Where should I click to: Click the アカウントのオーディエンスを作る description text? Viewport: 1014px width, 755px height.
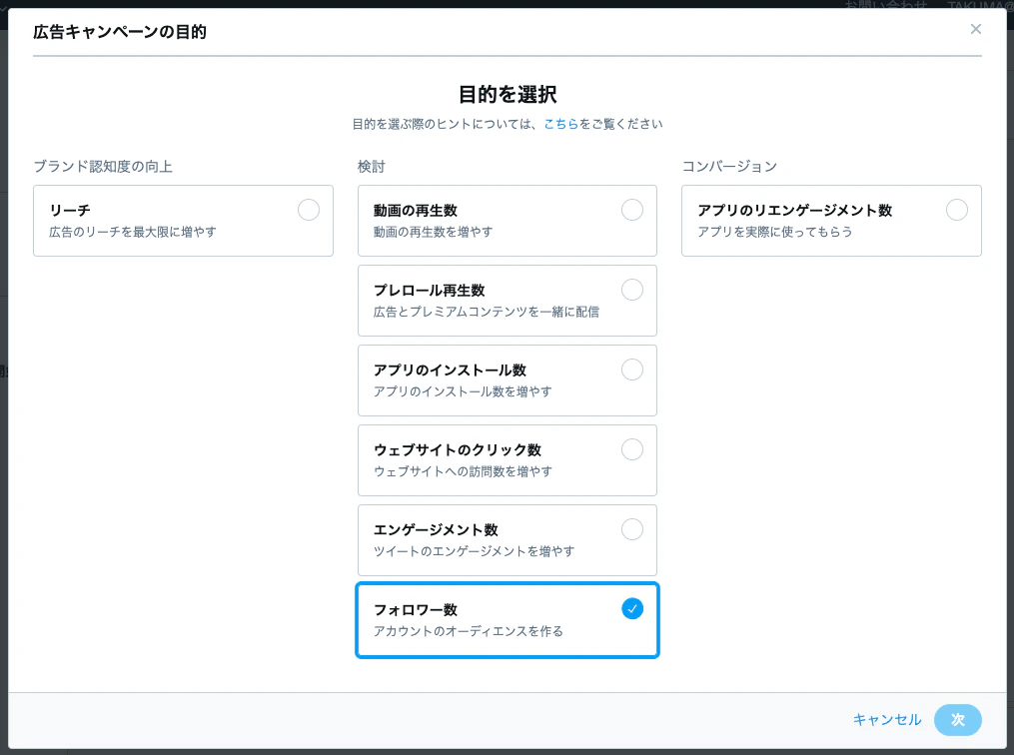(x=468, y=631)
